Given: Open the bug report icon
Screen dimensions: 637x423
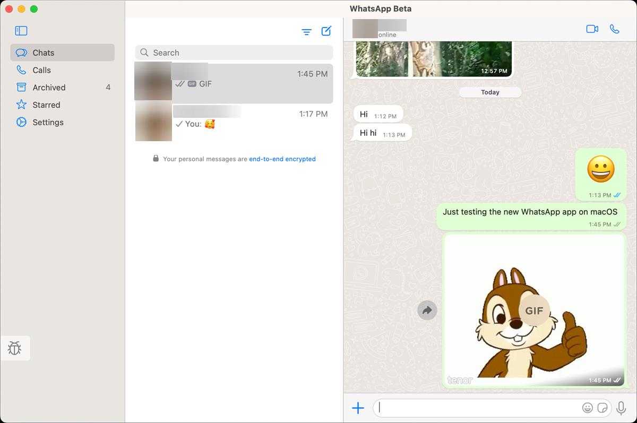Looking at the screenshot, I should click(x=15, y=348).
